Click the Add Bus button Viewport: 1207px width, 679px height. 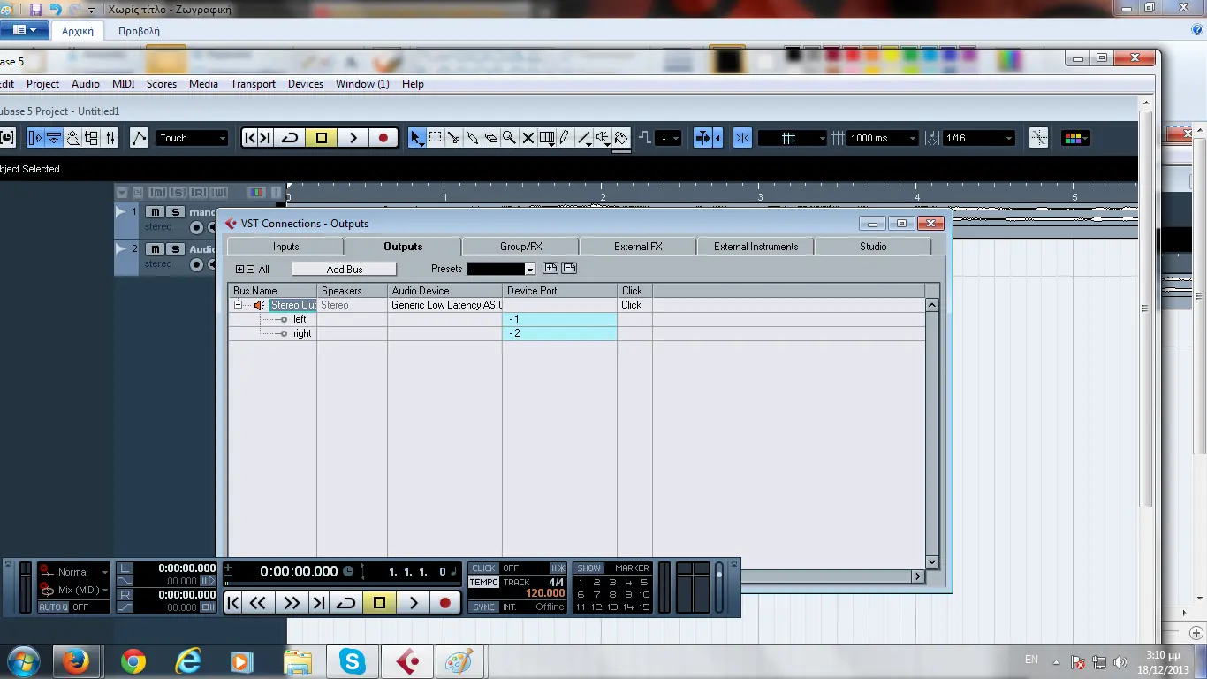pyautogui.click(x=345, y=269)
